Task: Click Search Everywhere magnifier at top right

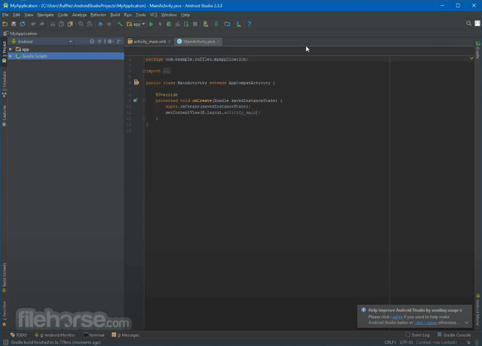Action: pyautogui.click(x=468, y=24)
